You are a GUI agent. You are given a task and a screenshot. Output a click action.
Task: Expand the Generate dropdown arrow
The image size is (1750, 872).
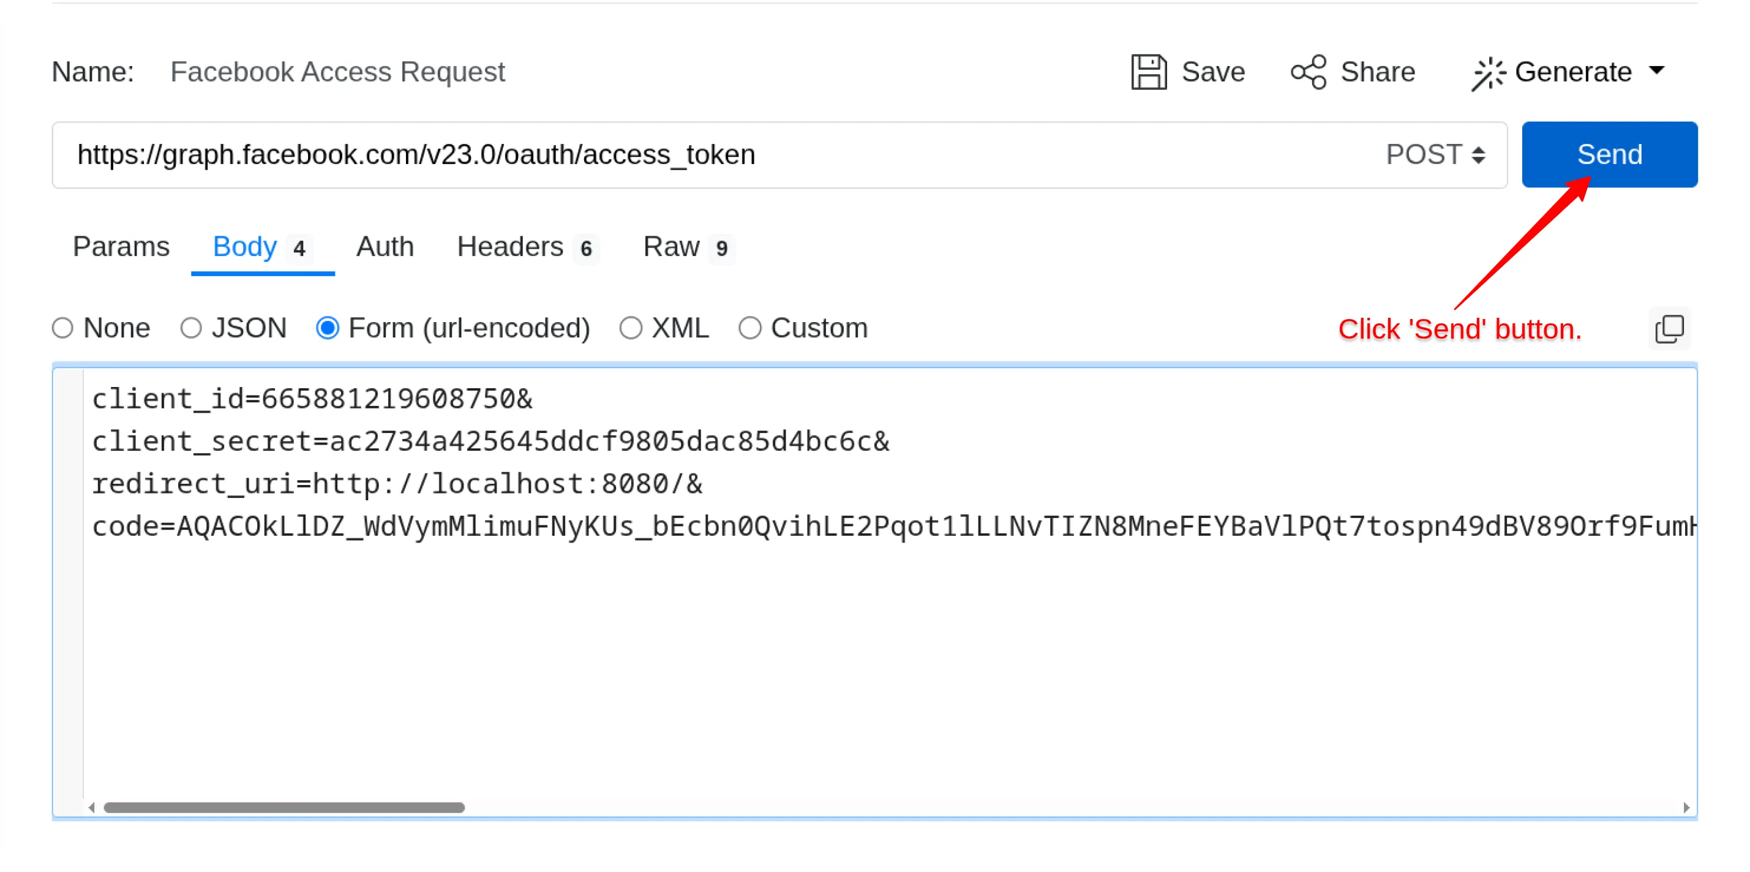[1657, 70]
